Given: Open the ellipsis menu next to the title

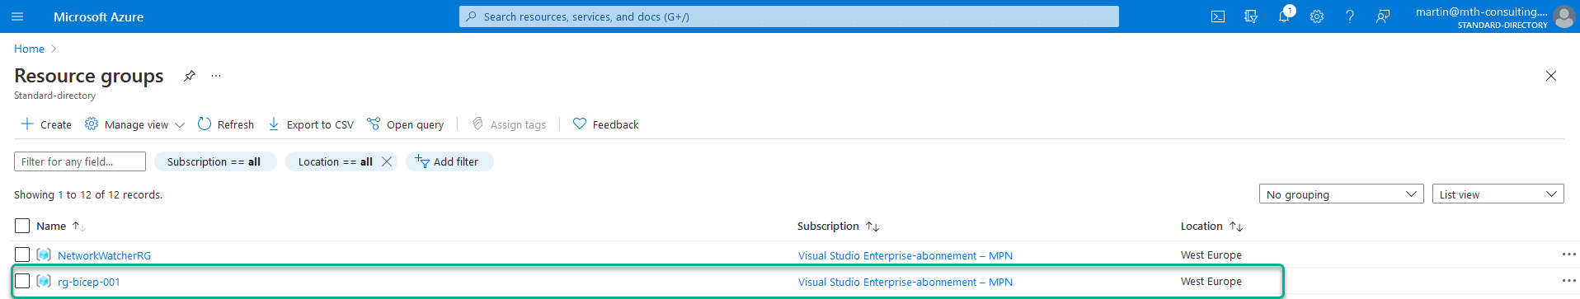Looking at the screenshot, I should pyautogui.click(x=216, y=76).
